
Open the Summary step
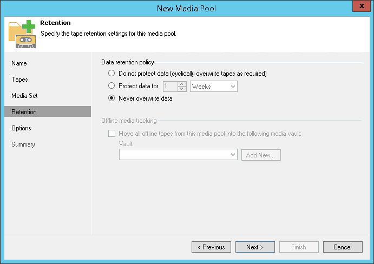[23, 144]
